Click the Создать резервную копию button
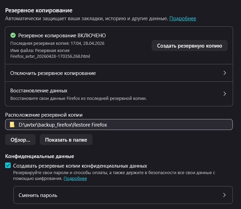This screenshot has width=241, height=209. pos(189,45)
